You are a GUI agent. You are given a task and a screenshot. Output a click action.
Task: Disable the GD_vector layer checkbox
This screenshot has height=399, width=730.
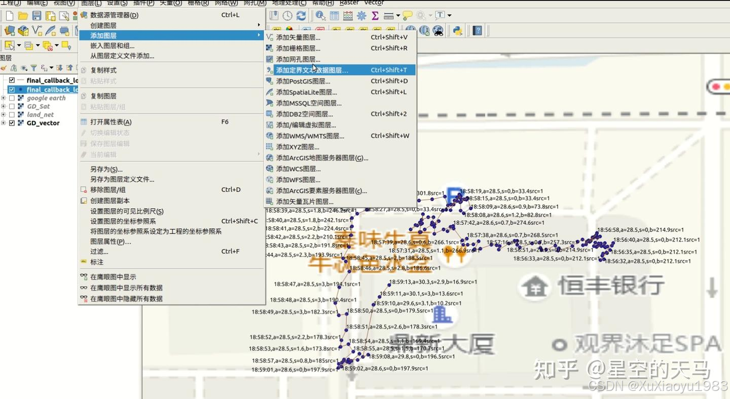coord(12,123)
